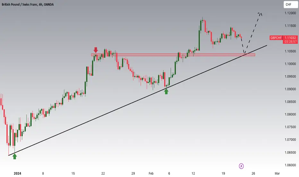Click the 1.12000 price axis label

pyautogui.click(x=290, y=13)
